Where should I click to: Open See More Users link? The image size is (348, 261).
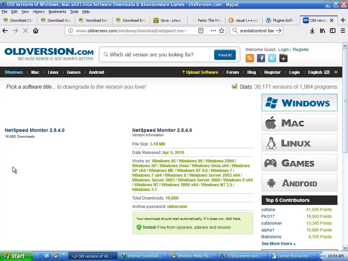click(279, 243)
